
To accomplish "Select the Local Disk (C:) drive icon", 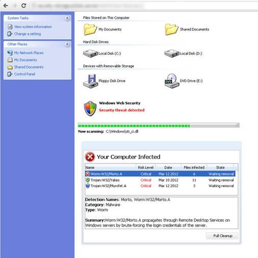I will (90, 53).
